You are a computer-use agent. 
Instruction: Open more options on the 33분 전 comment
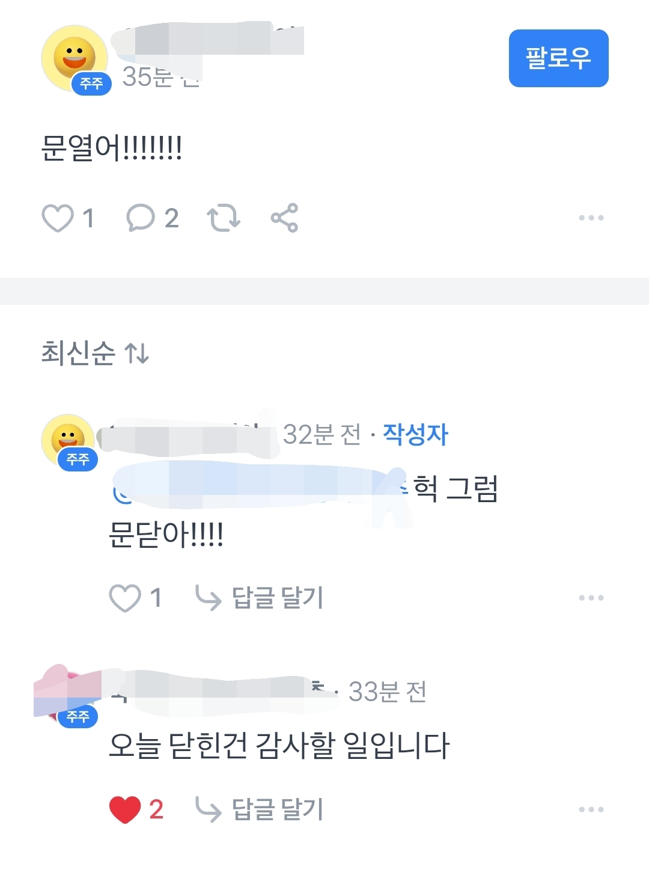coord(591,809)
